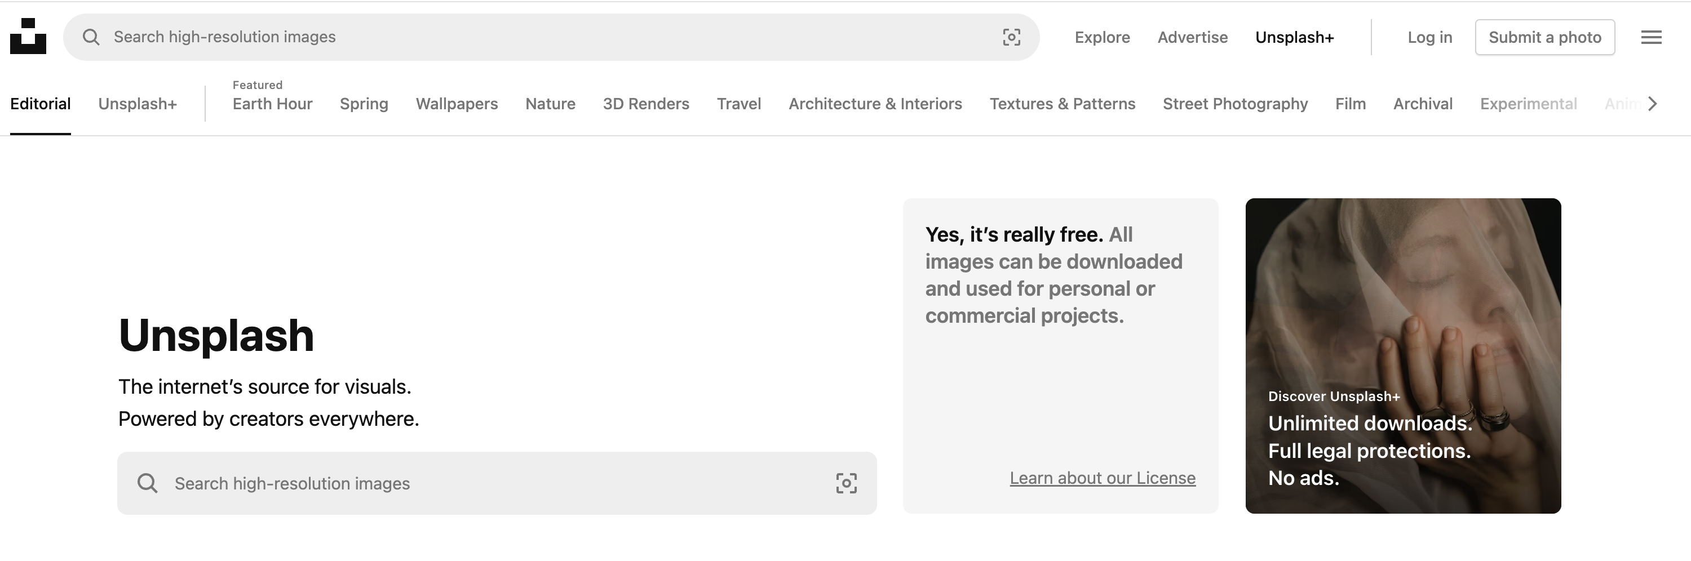Open the Wallpapers category
Screen dimensions: 1691x561
pos(456,104)
